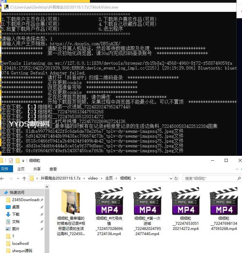Viewport: 242px width, 253px height.
Task: Select MP4 file ending 20214272.mp4
Action: point(186,209)
